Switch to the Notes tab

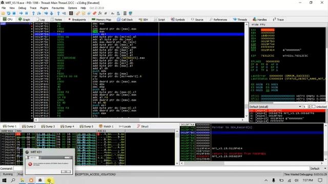56,19
